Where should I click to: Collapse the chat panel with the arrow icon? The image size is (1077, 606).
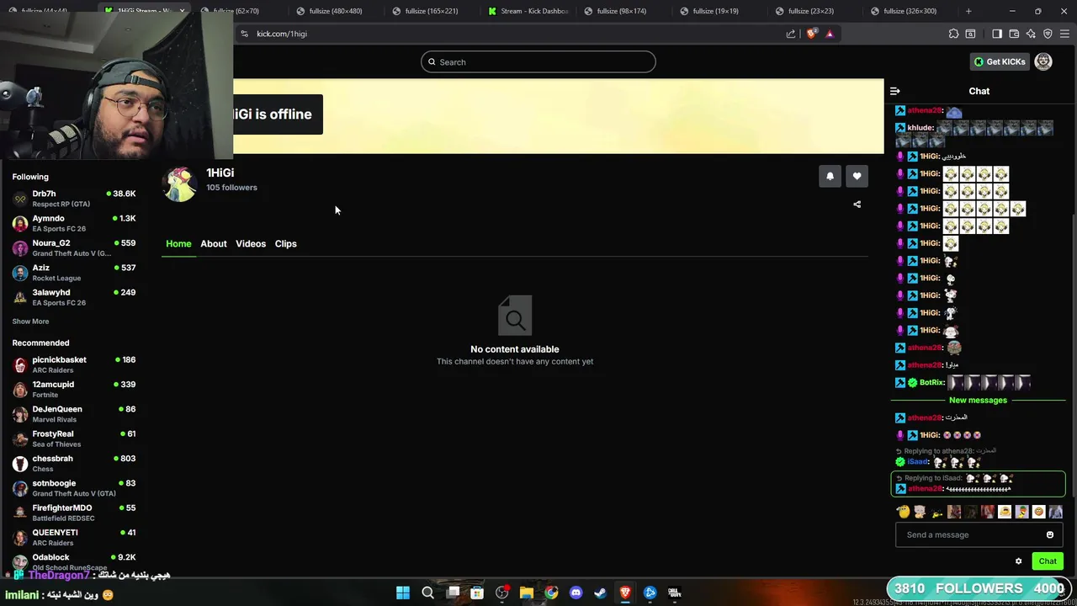(895, 91)
